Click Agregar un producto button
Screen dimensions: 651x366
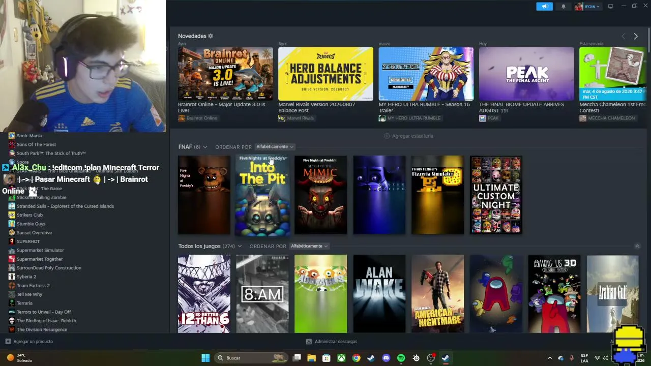(x=29, y=342)
